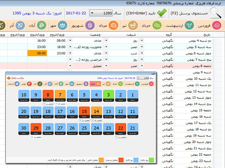Viewport: 225px width, 168px height.
Task: Click the Confirm (Ctrl+Enter) button label
Action: click(x=141, y=13)
